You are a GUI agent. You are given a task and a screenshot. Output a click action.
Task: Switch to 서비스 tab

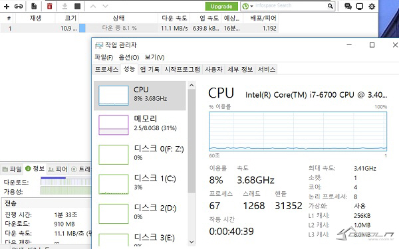267,69
